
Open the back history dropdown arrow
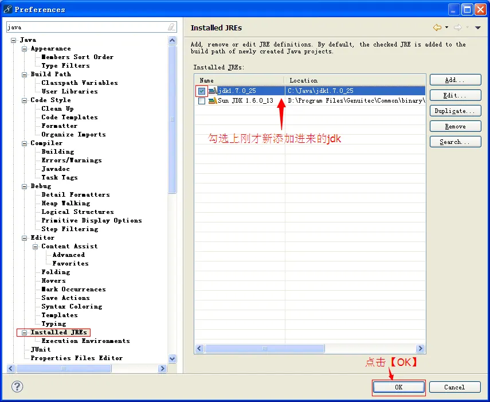coord(446,28)
